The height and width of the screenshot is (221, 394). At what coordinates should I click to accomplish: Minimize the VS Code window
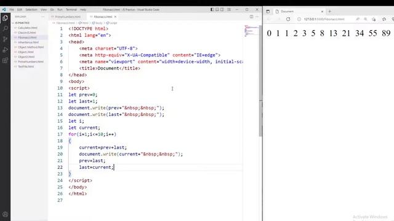pos(236,10)
